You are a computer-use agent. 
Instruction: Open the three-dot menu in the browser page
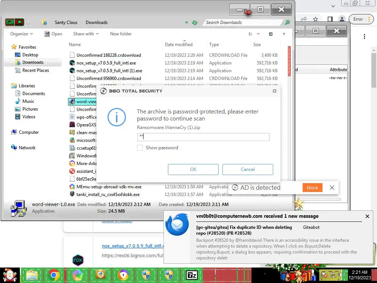364,36
